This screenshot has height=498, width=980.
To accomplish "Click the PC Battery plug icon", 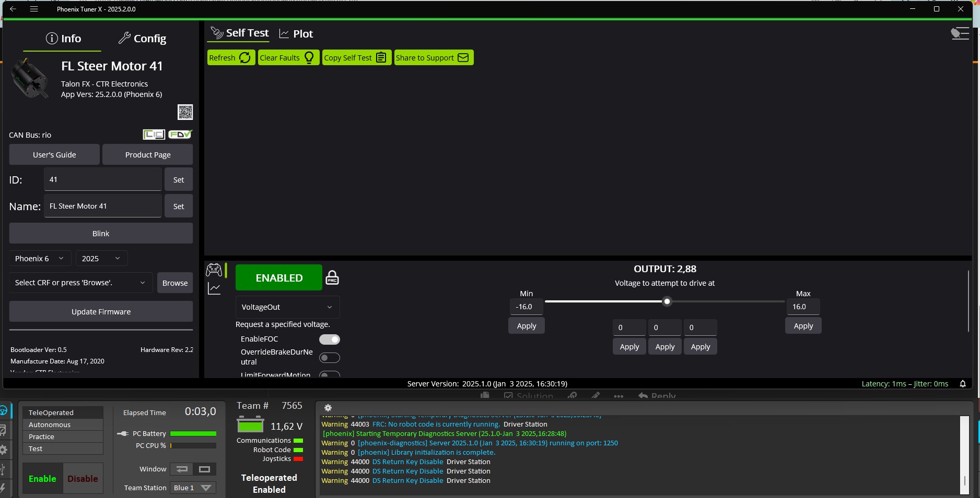I will coord(123,433).
